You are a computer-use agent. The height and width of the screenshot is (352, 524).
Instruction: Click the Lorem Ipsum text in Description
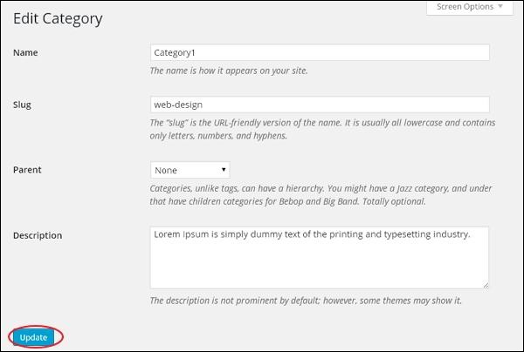(x=312, y=235)
